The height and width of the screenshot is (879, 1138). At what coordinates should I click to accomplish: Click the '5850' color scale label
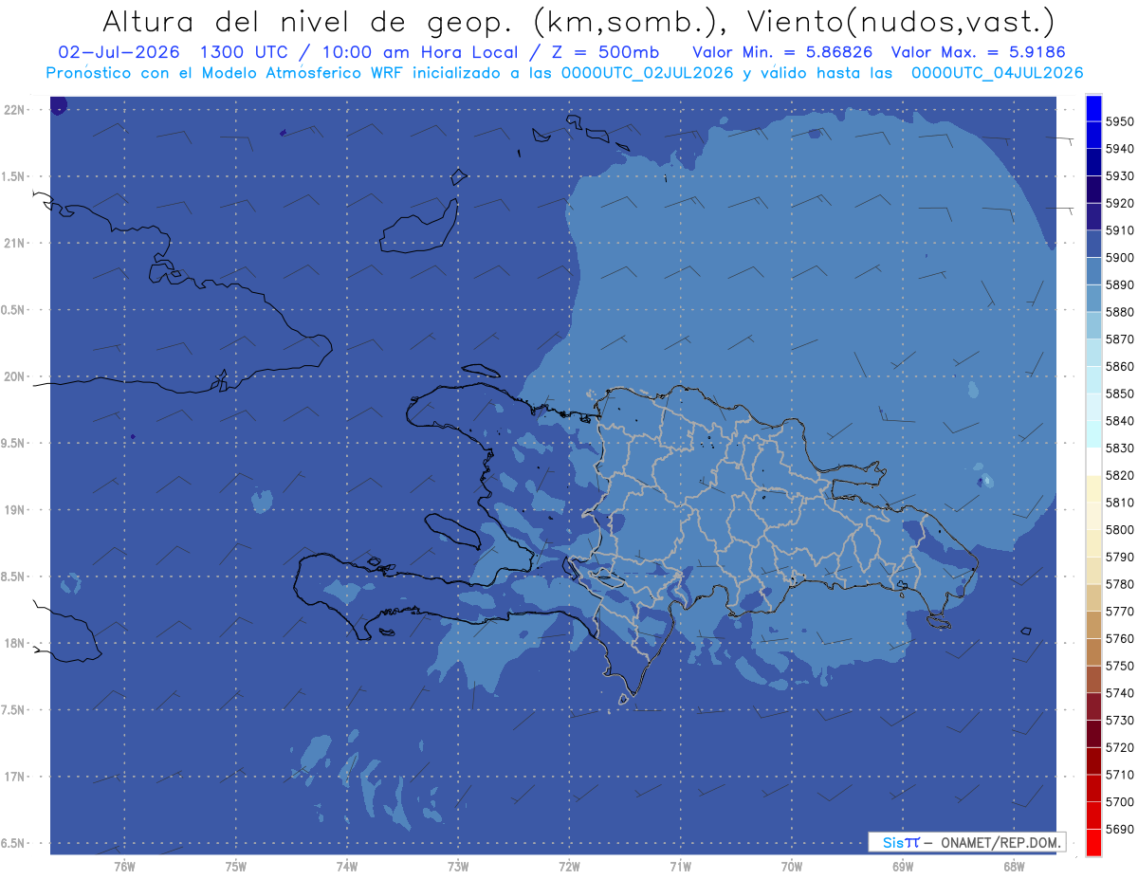pyautogui.click(x=1120, y=394)
